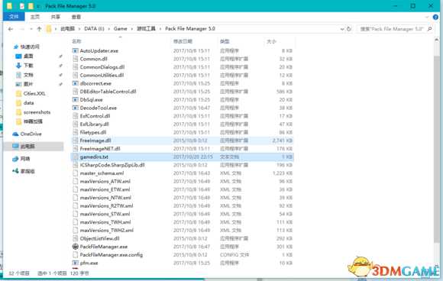Click the back navigation arrow
This screenshot has height=281, width=443.
[11, 29]
